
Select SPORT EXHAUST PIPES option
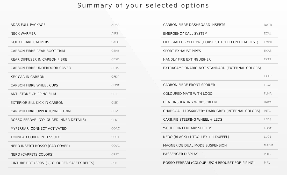219,51
